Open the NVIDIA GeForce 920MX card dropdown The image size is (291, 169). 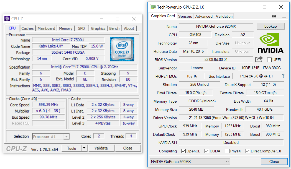(x=190, y=162)
